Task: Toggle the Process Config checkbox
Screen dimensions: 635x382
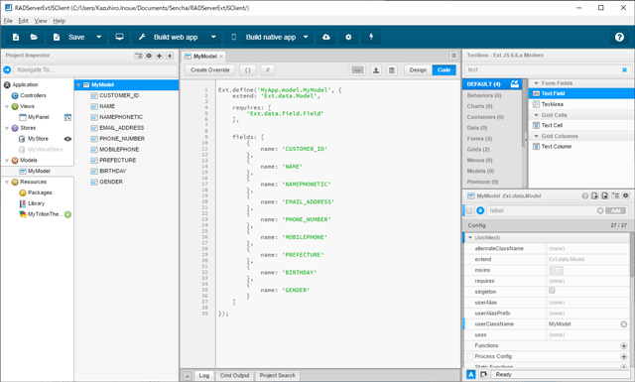Action: pos(469,356)
